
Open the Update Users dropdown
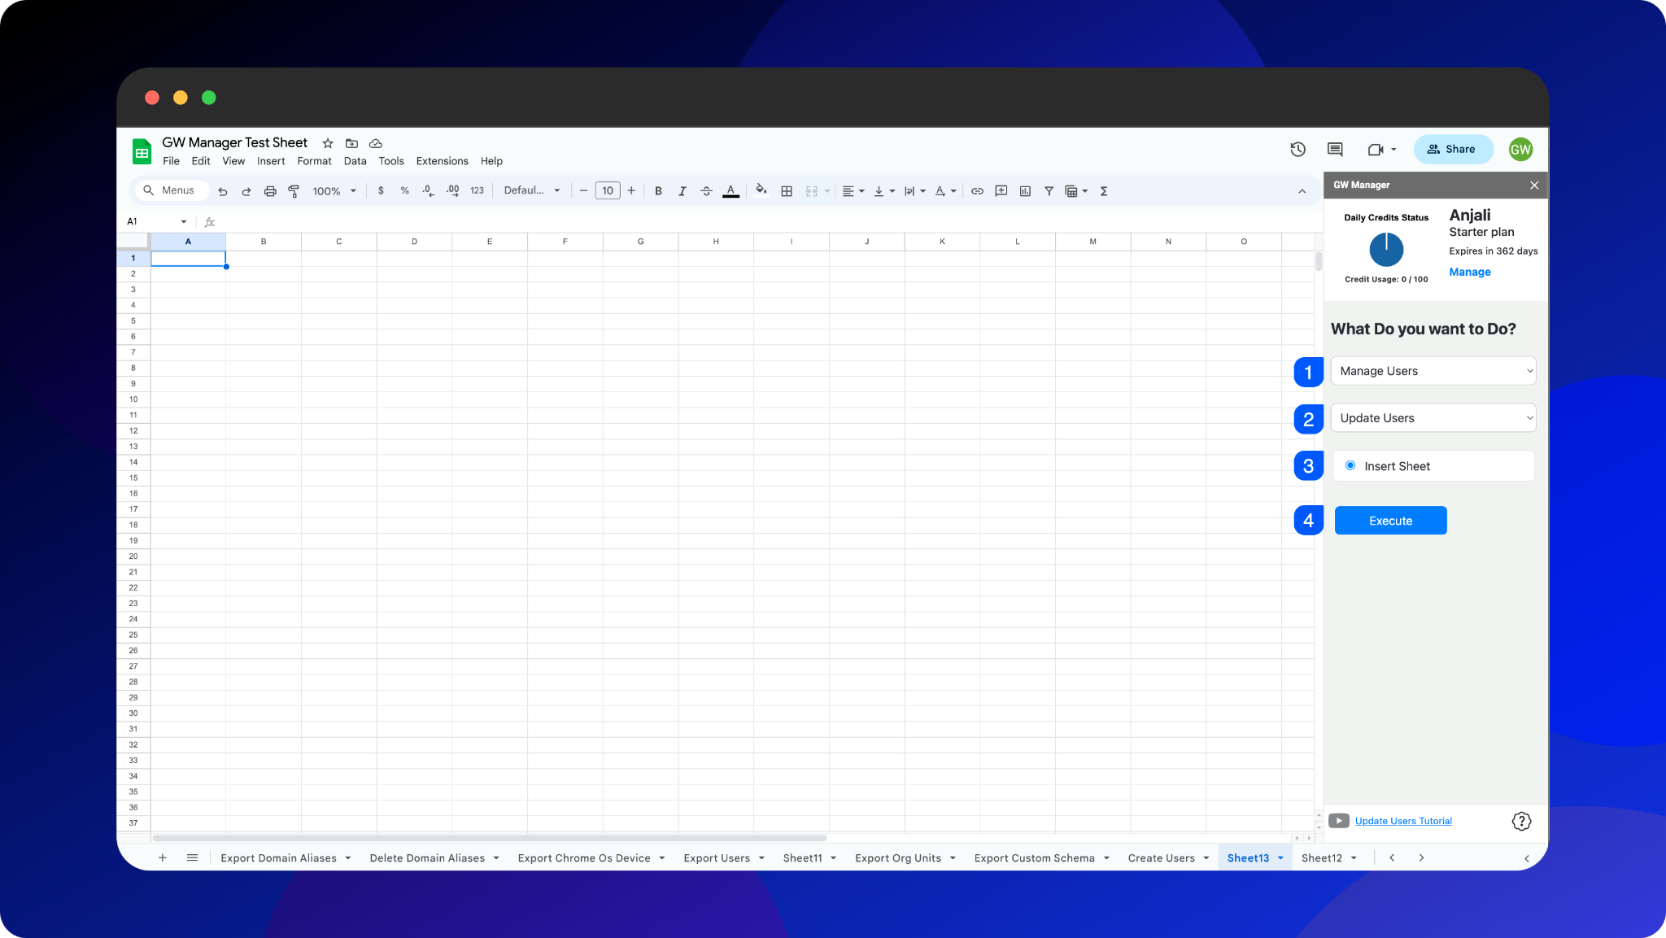click(x=1433, y=418)
